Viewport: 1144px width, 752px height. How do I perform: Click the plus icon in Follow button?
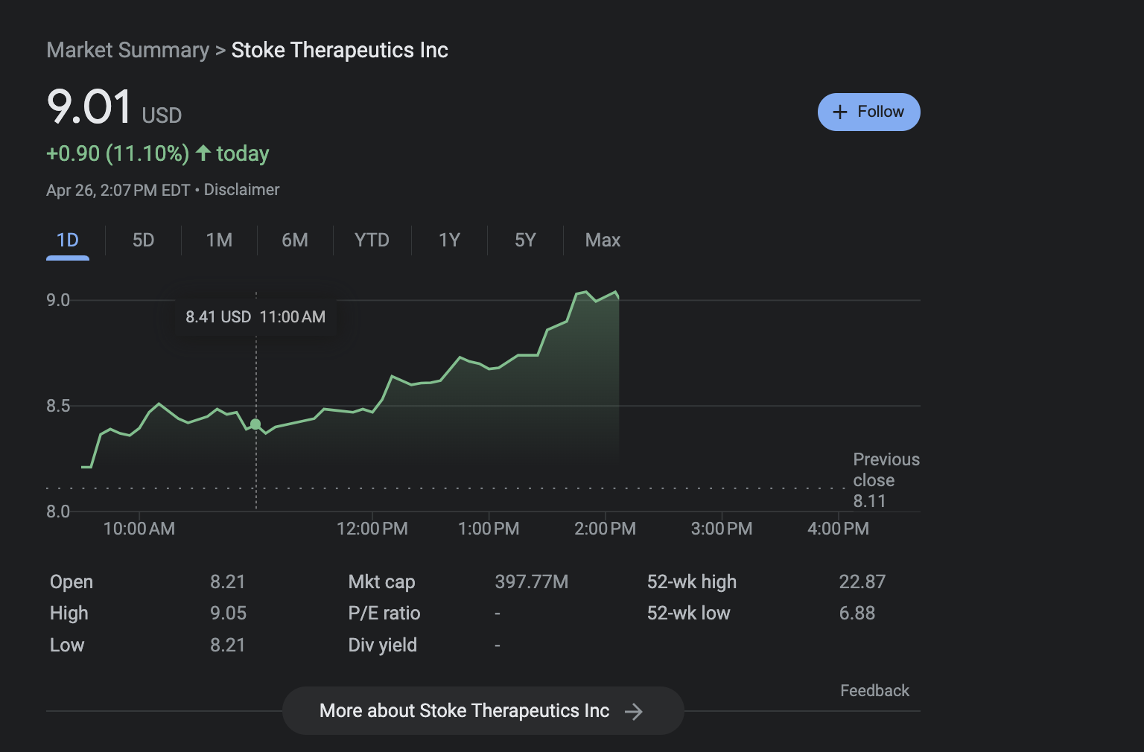point(840,112)
